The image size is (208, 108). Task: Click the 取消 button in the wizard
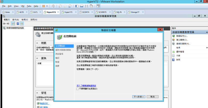click(153, 97)
